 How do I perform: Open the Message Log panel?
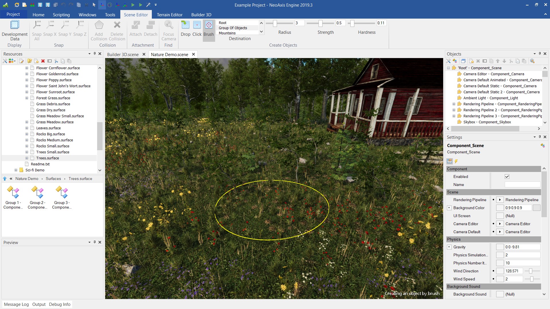click(x=16, y=304)
